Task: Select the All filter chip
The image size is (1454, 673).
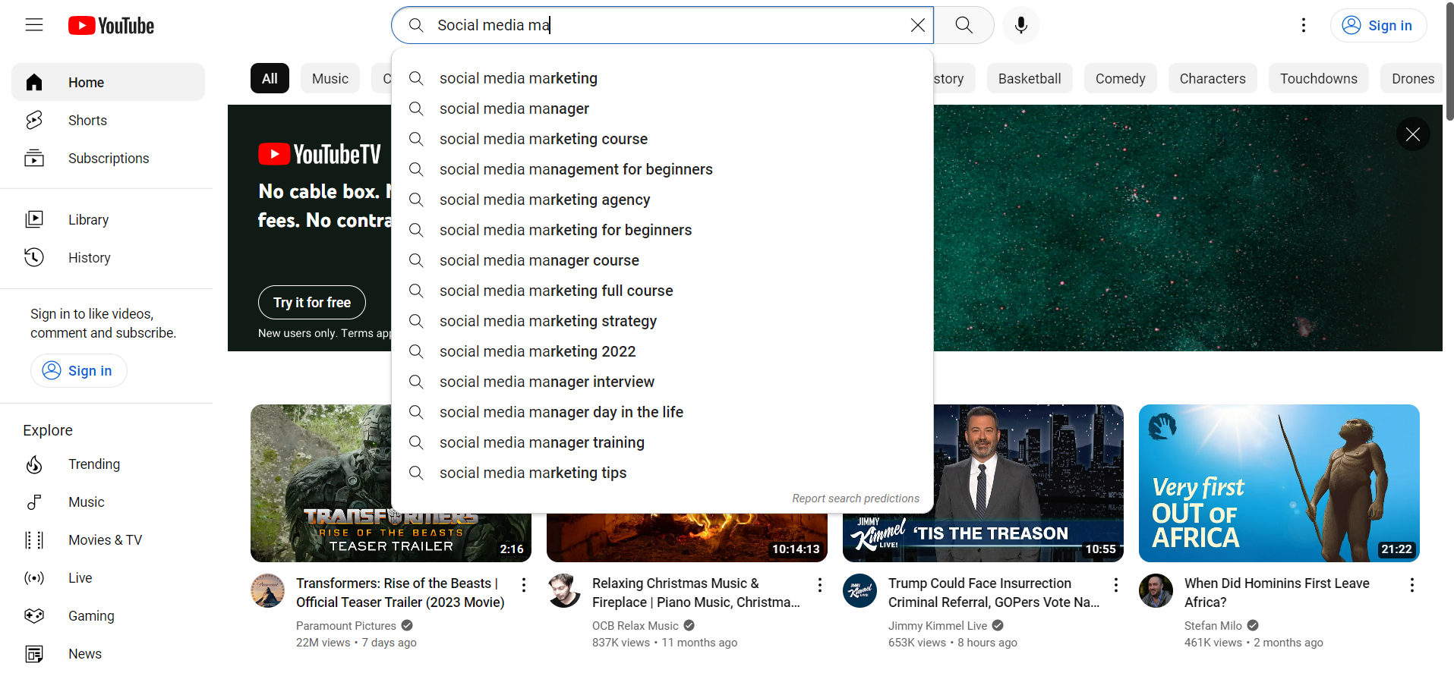Action: click(270, 78)
